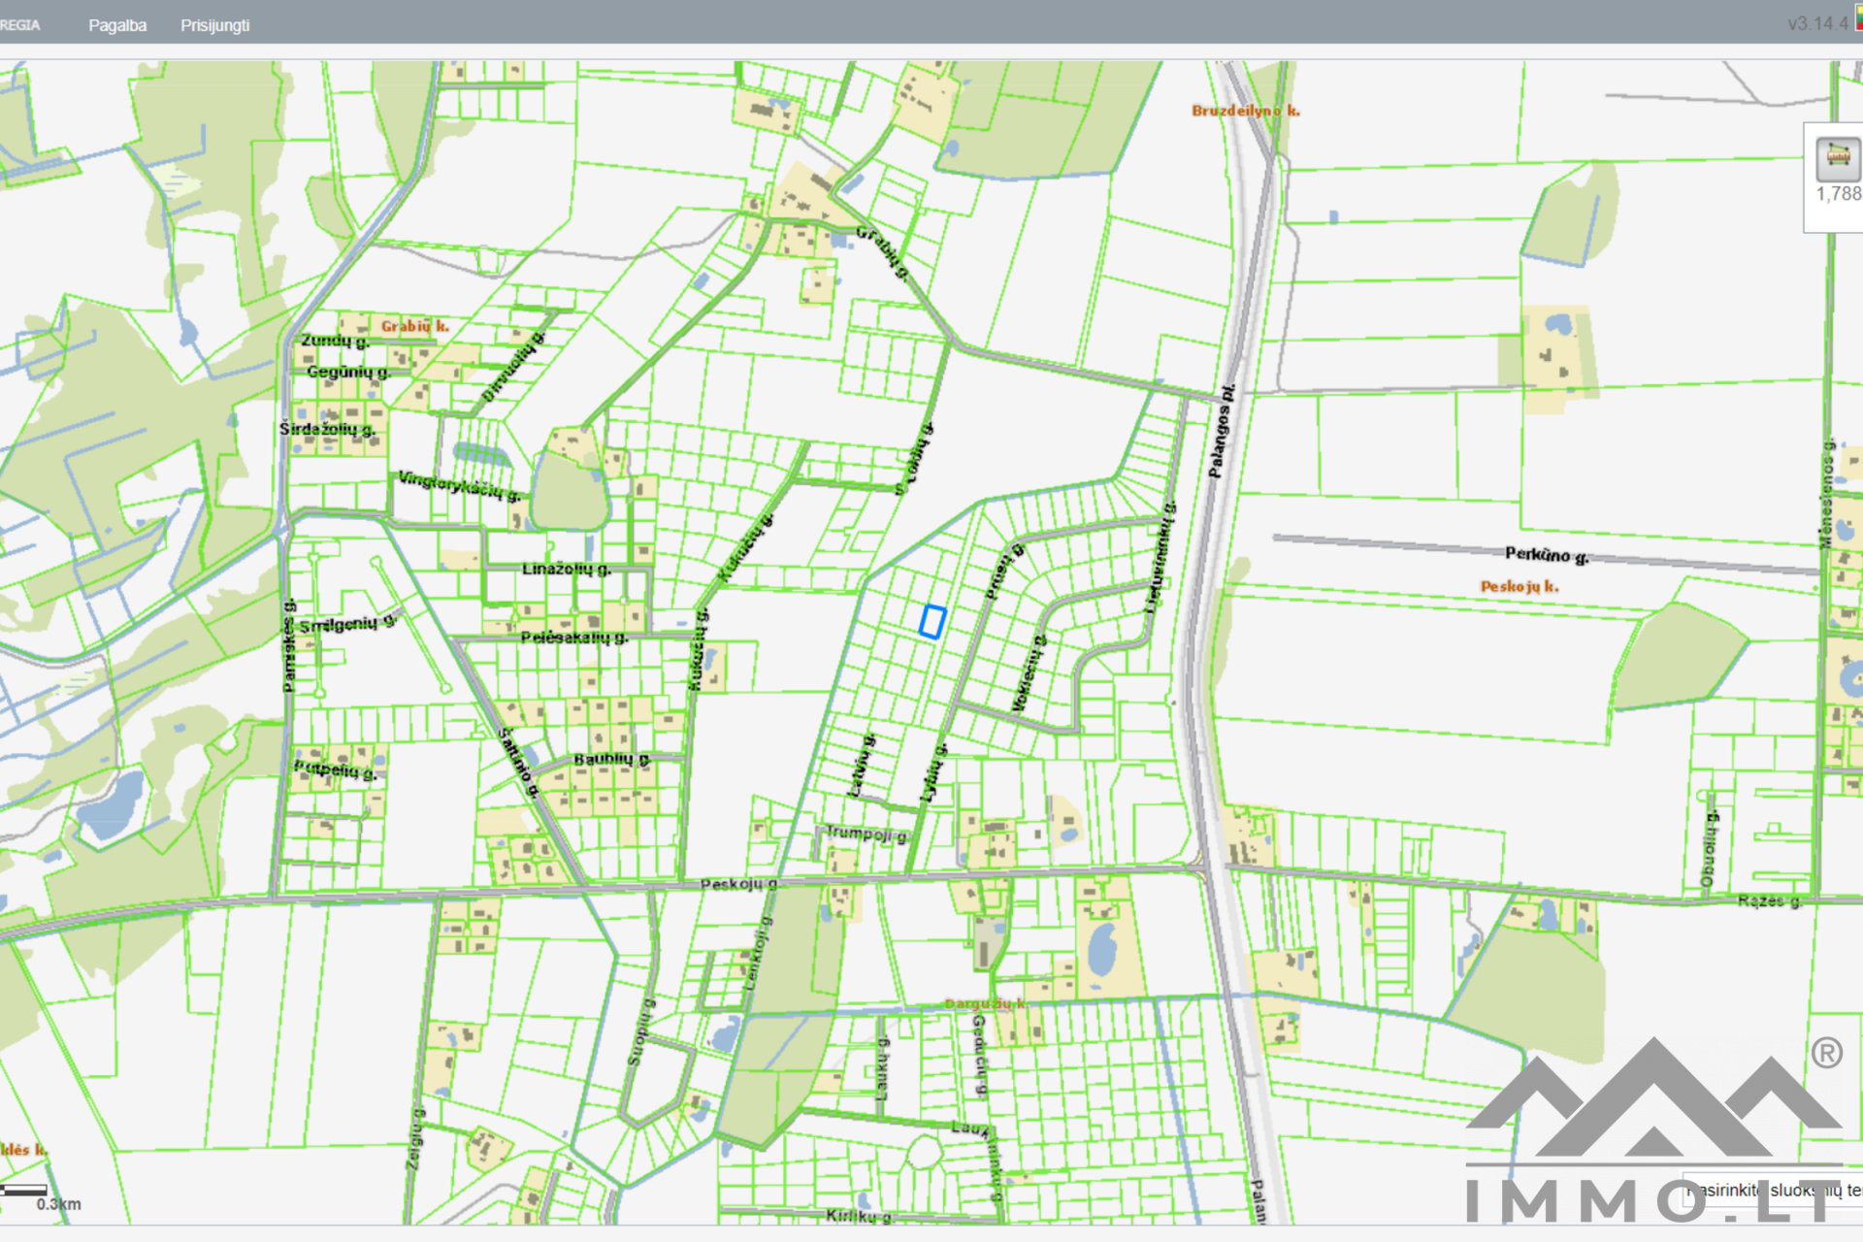Image resolution: width=1863 pixels, height=1242 pixels.
Task: Click the Pelėsakalių g. street label
Action: click(x=574, y=637)
